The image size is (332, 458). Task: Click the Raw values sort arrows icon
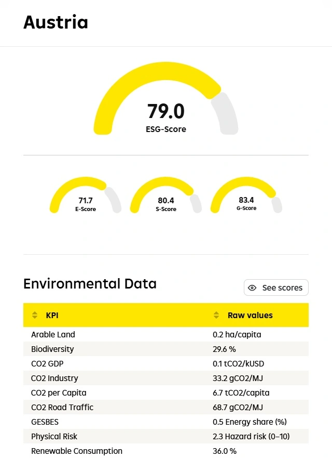[216, 315]
